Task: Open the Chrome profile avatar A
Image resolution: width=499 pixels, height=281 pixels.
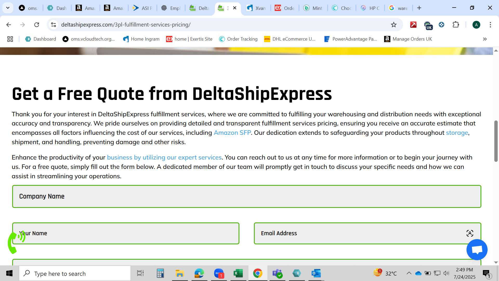Action: click(x=476, y=25)
